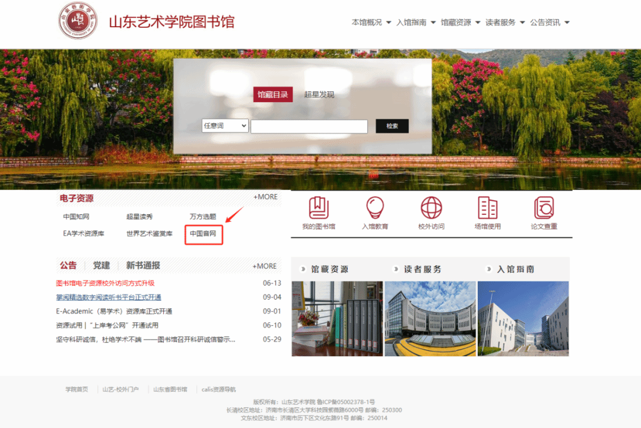Click the 我的图书馆 book icon
This screenshot has height=428, width=641.
click(319, 208)
